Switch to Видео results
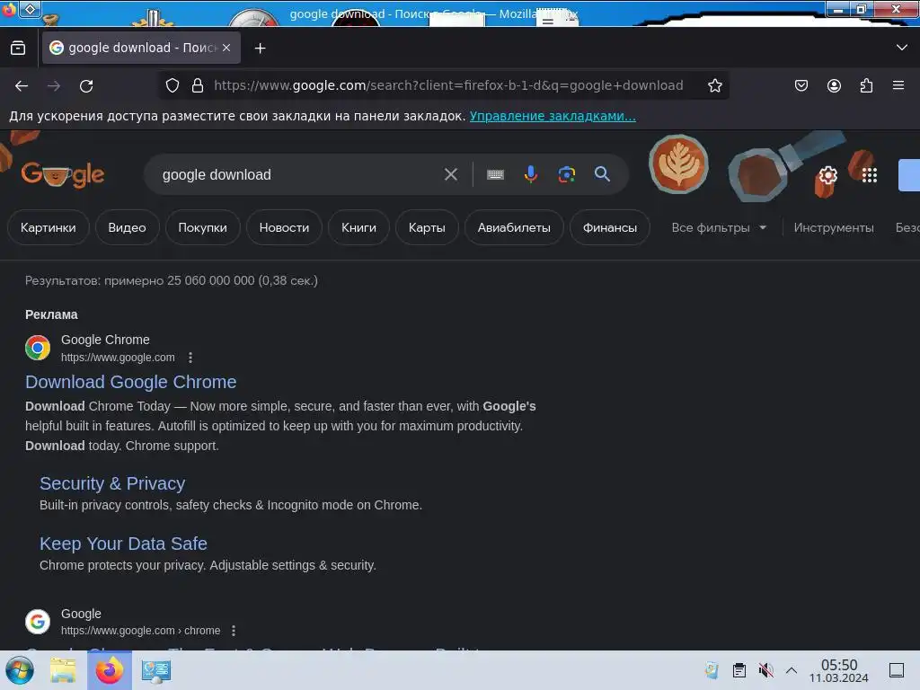Screen dimensions: 920x690 pyautogui.click(x=127, y=227)
